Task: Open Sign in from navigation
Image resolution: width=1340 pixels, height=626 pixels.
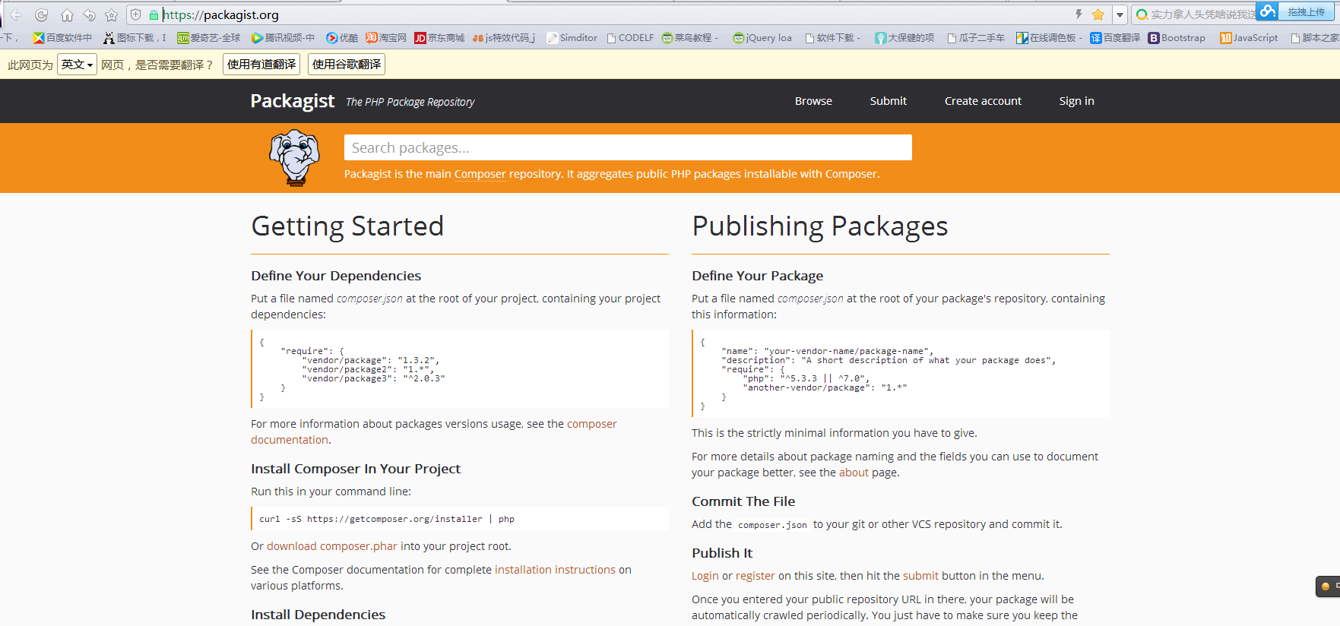Action: [x=1076, y=101]
